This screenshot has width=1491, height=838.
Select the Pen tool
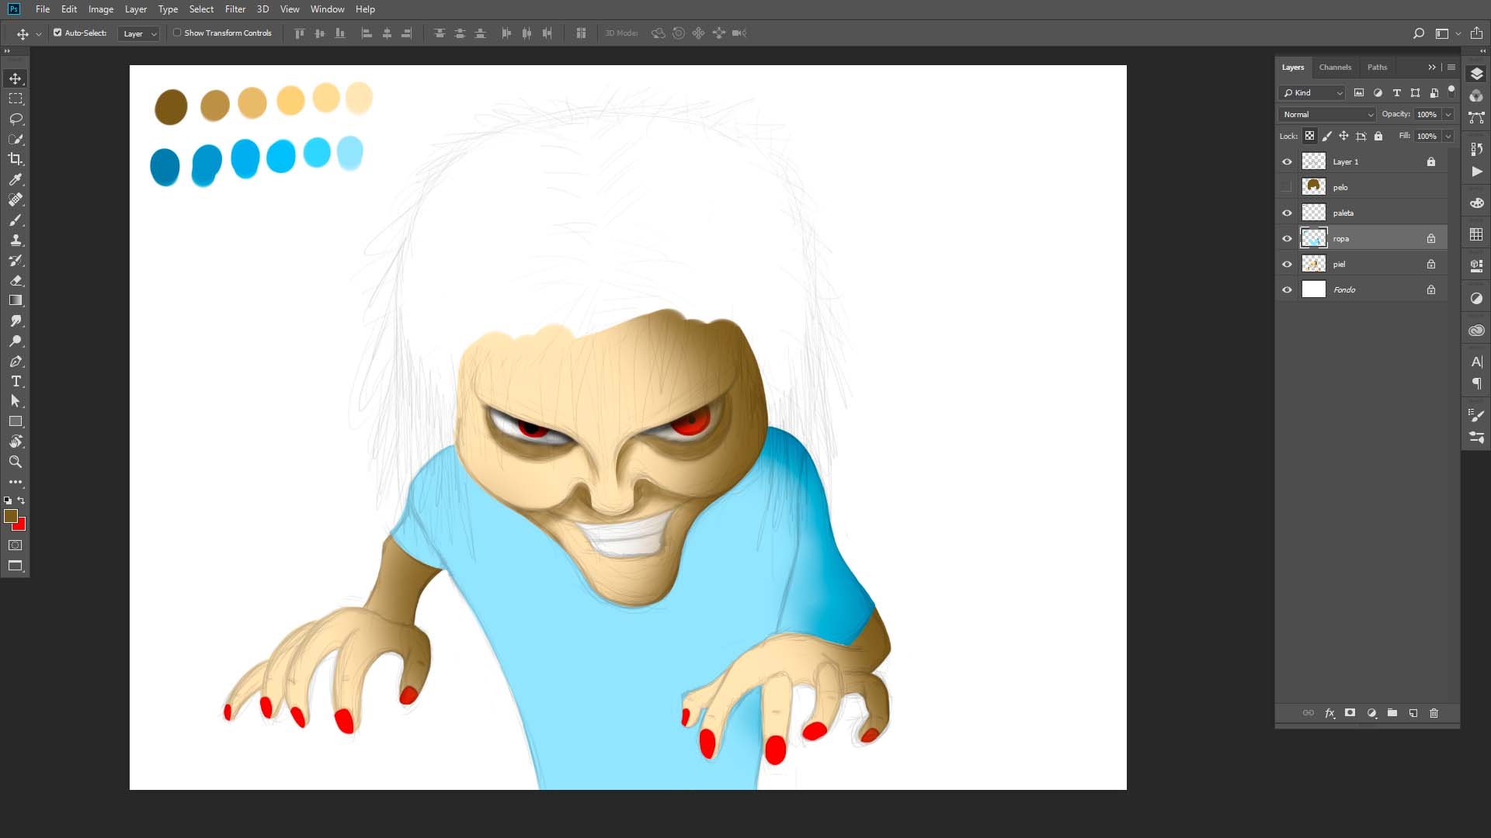[16, 361]
